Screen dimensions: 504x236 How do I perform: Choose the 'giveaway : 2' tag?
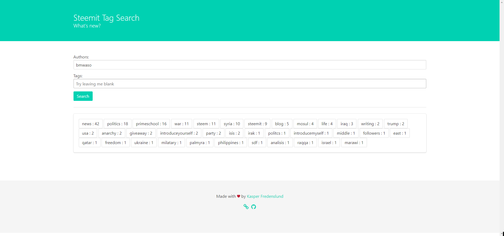point(141,133)
